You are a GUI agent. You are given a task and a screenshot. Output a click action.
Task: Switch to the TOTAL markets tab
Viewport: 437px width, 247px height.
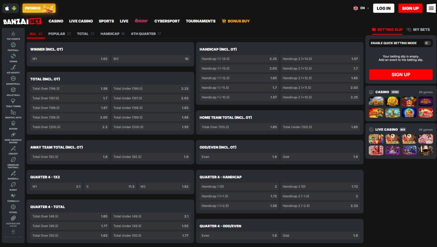point(85,34)
